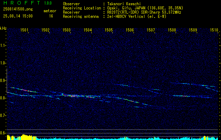The width and height of the screenshot is (221, 140).
Task: Click the 1502 time axis marker
Action: (x=46, y=30)
